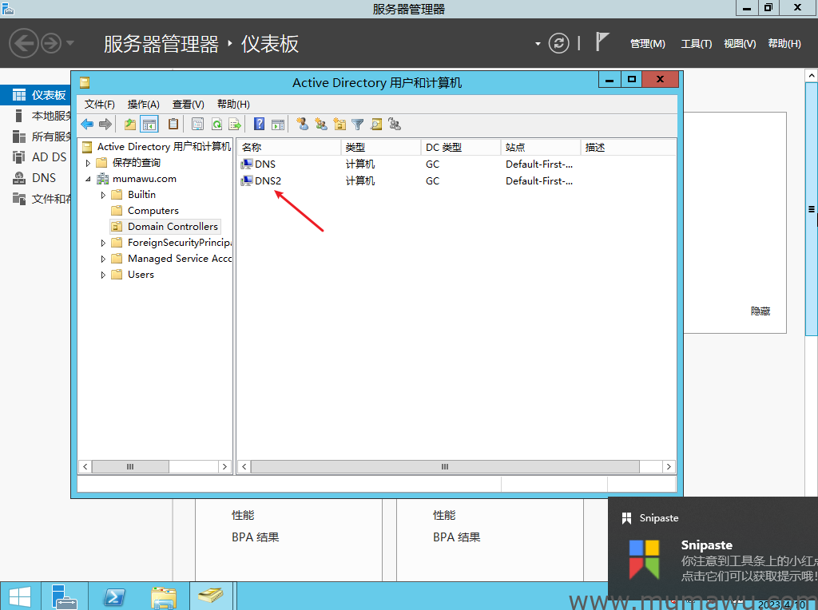Open 工具(T) menu in Server Manager
Image resolution: width=818 pixels, height=610 pixels.
(x=696, y=44)
